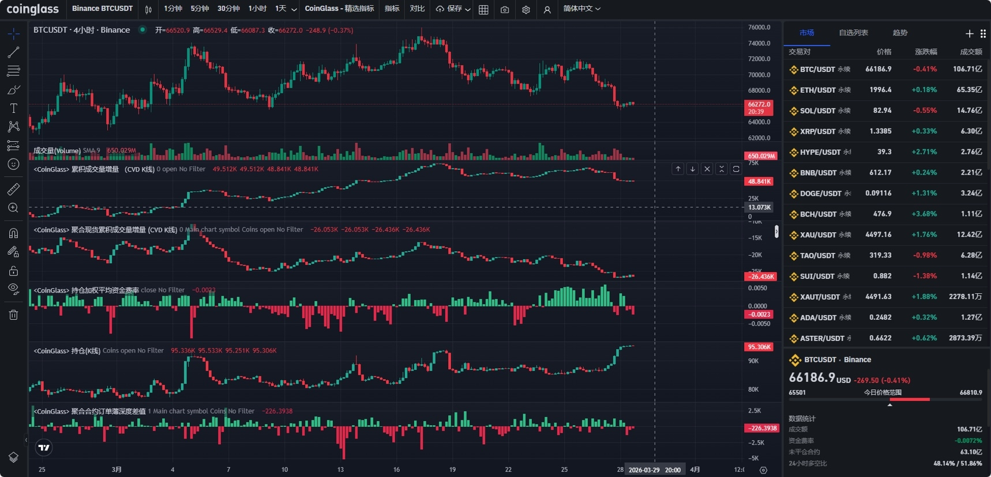Pick the ruler measure tool

[x=13, y=189]
